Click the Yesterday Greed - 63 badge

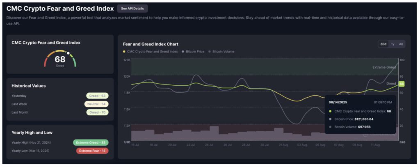click(98, 96)
